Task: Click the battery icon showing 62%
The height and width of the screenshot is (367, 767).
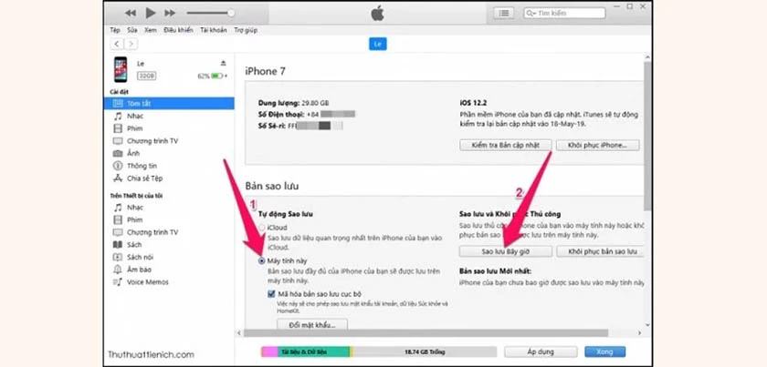Action: click(217, 76)
